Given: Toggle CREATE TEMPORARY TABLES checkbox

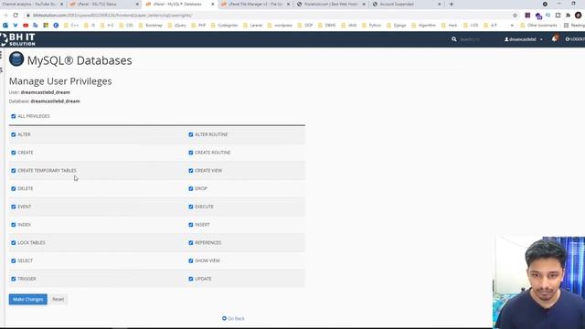Looking at the screenshot, I should (14, 171).
